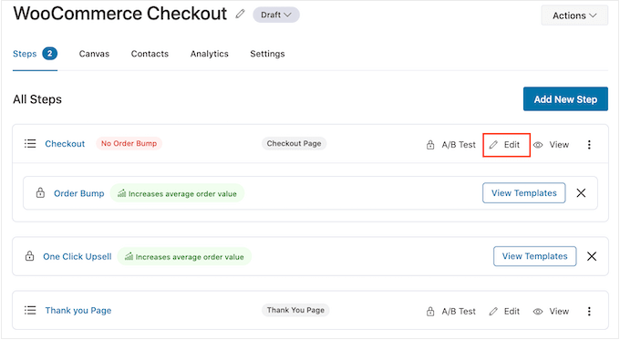The image size is (620, 340).
Task: Click the pencil icon in the Thank you Page row
Action: point(493,312)
